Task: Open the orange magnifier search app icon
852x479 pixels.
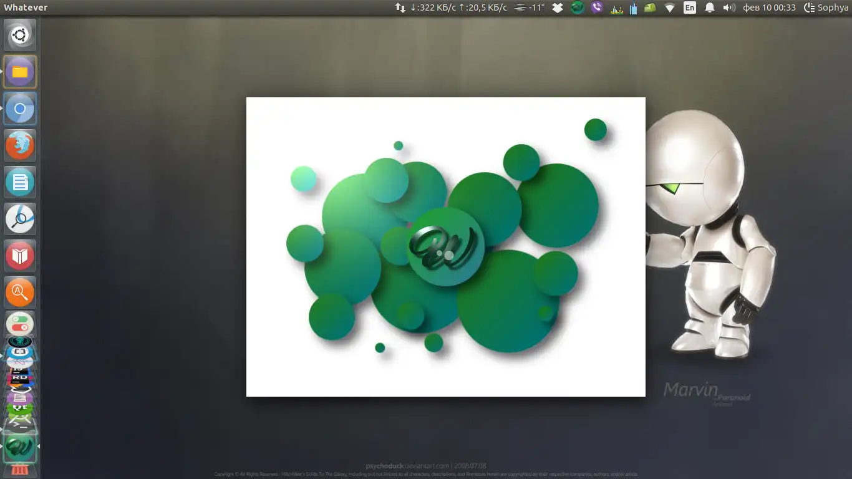Action: 20,293
